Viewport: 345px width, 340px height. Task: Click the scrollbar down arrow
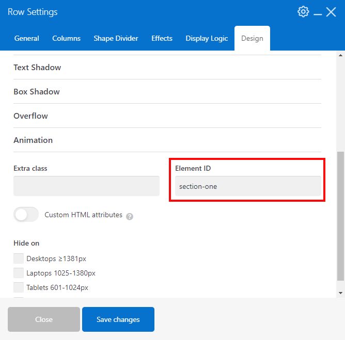coord(340,293)
